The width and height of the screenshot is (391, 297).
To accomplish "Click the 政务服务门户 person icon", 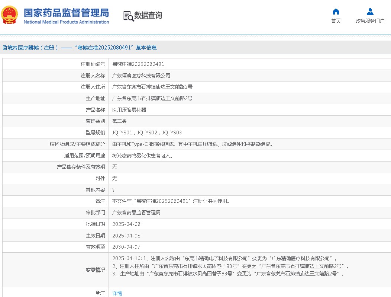I will [370, 12].
